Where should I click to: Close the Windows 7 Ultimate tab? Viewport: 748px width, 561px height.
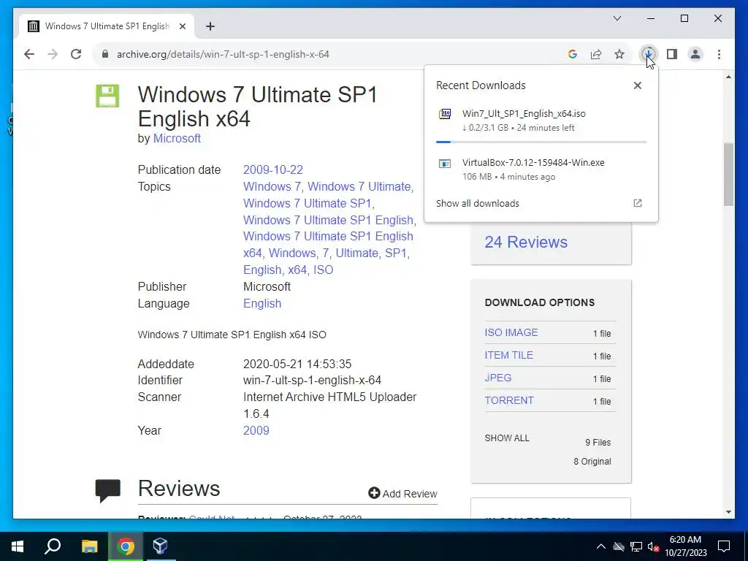pos(182,26)
